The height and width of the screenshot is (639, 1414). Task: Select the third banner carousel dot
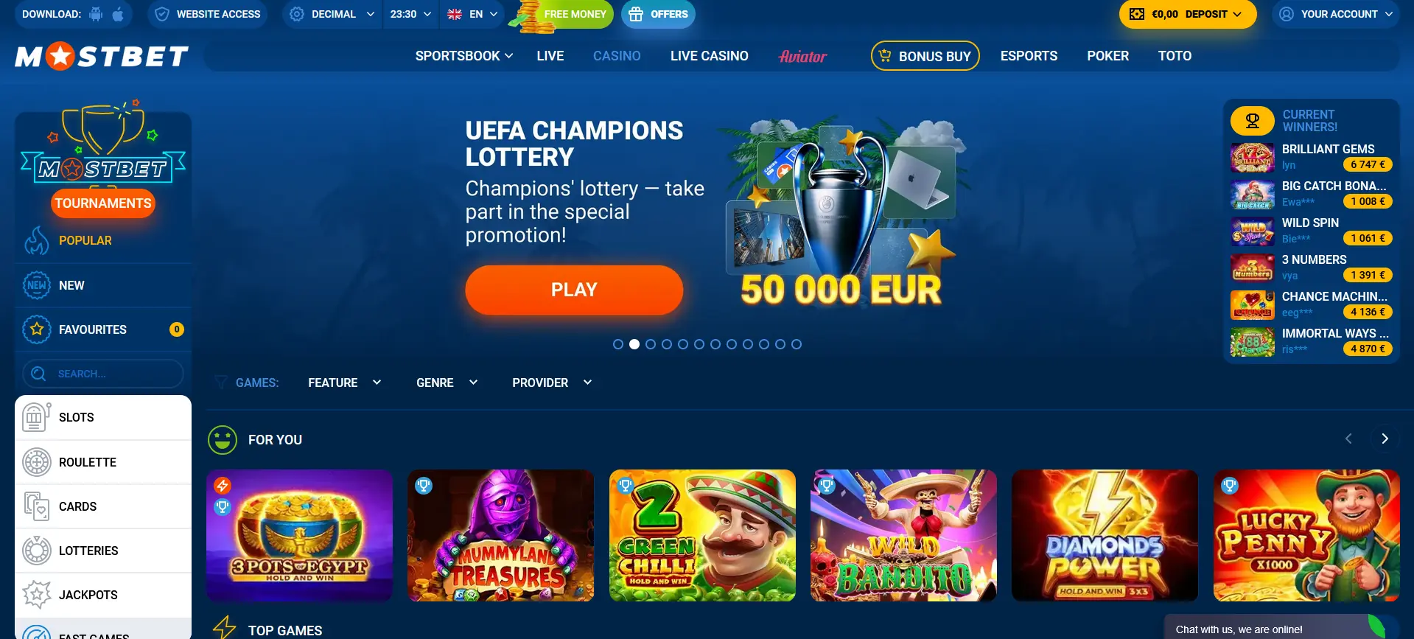click(651, 344)
